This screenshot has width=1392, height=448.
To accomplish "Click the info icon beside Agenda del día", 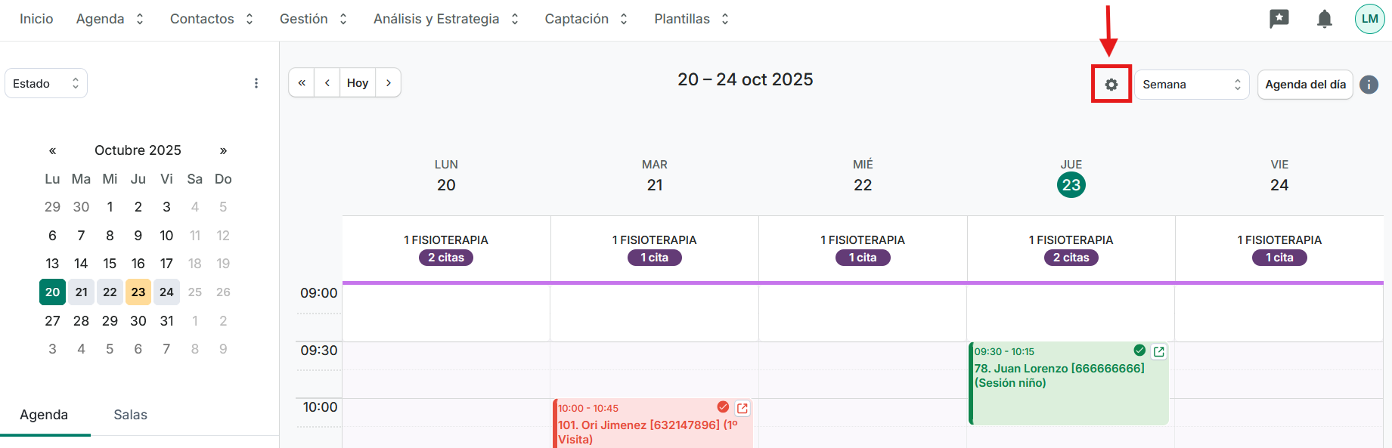I will click(1369, 85).
